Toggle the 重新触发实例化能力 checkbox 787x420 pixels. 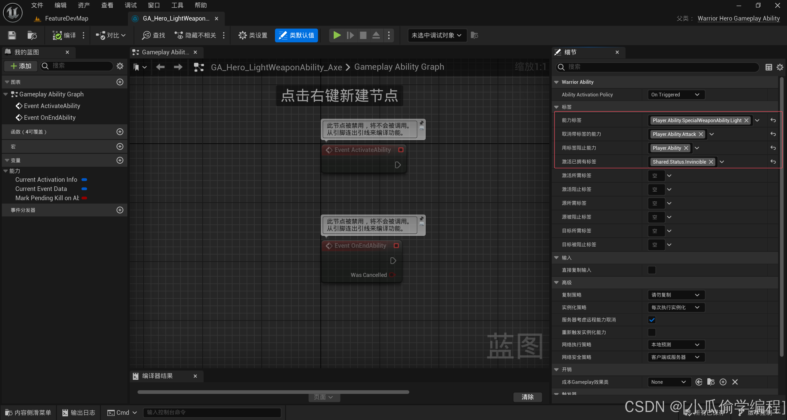pos(652,332)
